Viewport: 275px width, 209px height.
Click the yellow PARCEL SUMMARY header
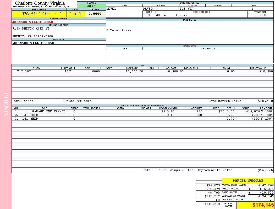248,181
